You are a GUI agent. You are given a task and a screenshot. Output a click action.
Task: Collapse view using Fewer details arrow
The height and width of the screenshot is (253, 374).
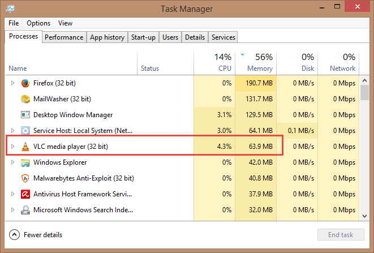pos(14,235)
